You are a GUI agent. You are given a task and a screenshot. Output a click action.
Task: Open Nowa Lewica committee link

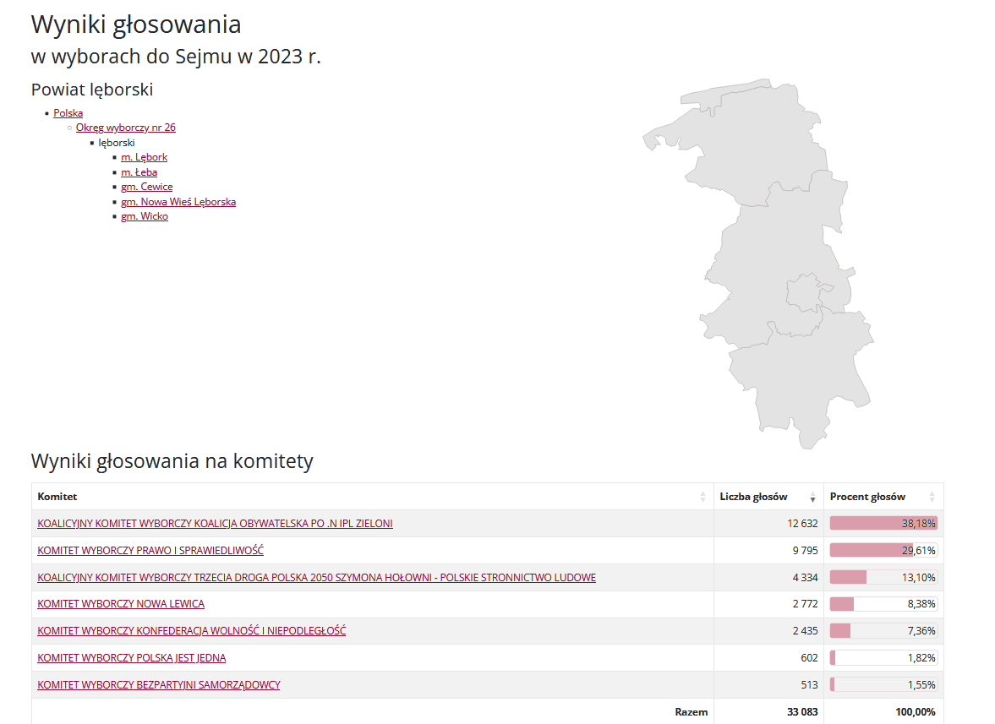point(121,604)
